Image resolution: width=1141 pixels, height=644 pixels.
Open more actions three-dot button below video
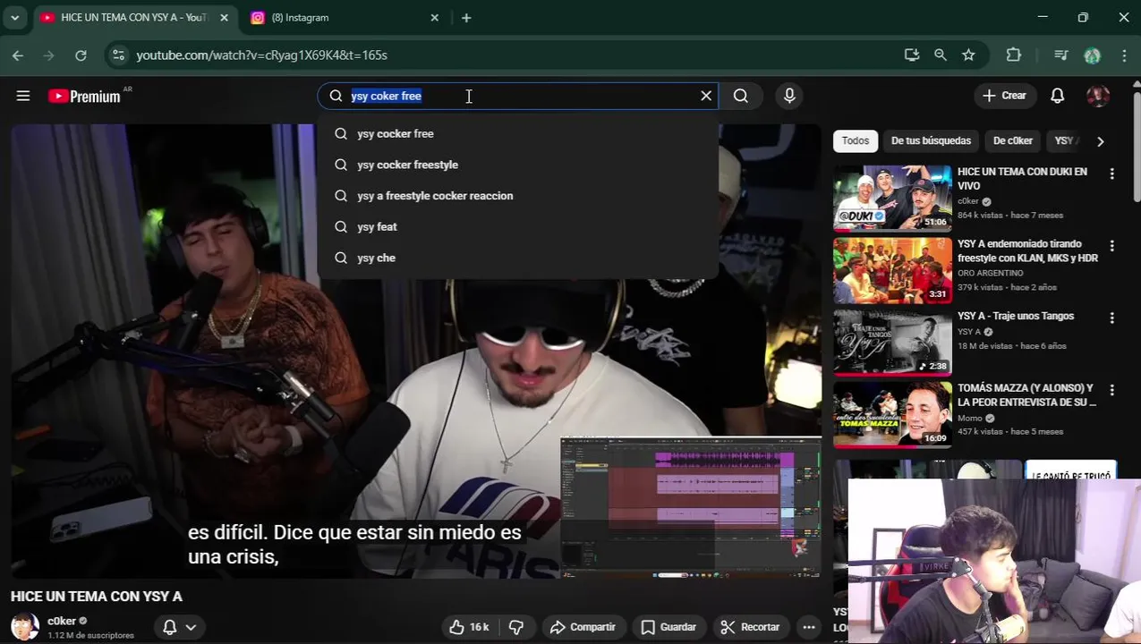pos(809,627)
